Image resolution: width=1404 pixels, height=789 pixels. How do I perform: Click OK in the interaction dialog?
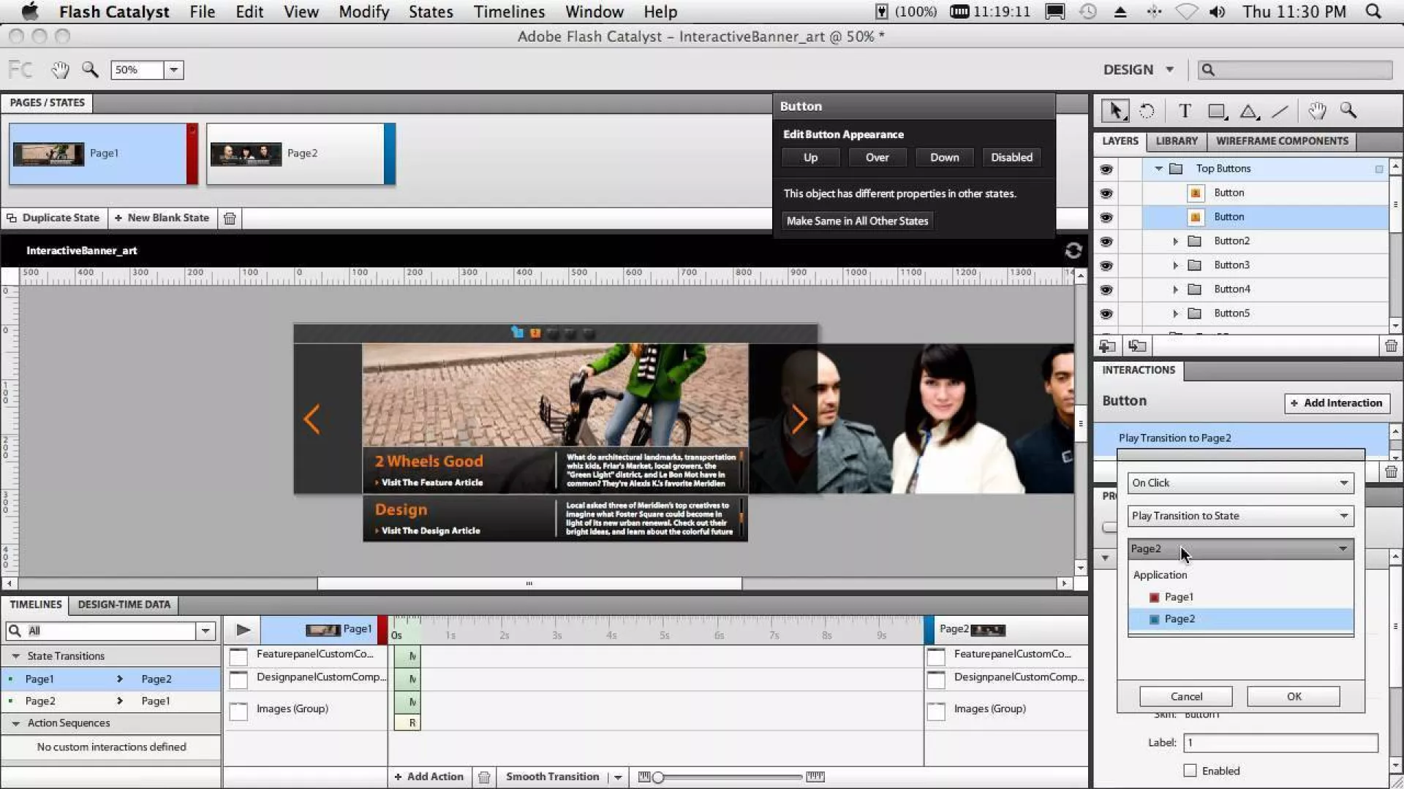(x=1293, y=696)
